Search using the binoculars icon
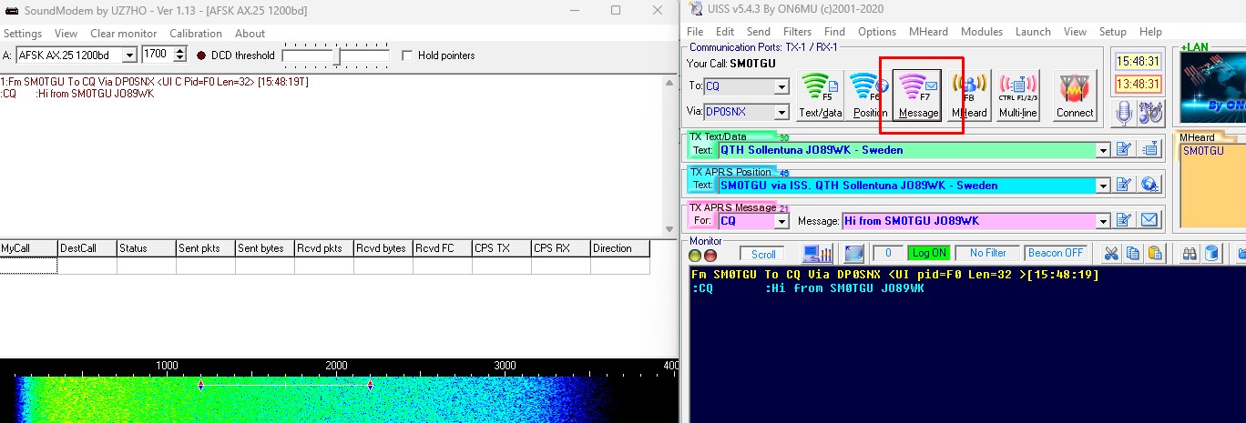The width and height of the screenshot is (1246, 423). [x=1190, y=253]
